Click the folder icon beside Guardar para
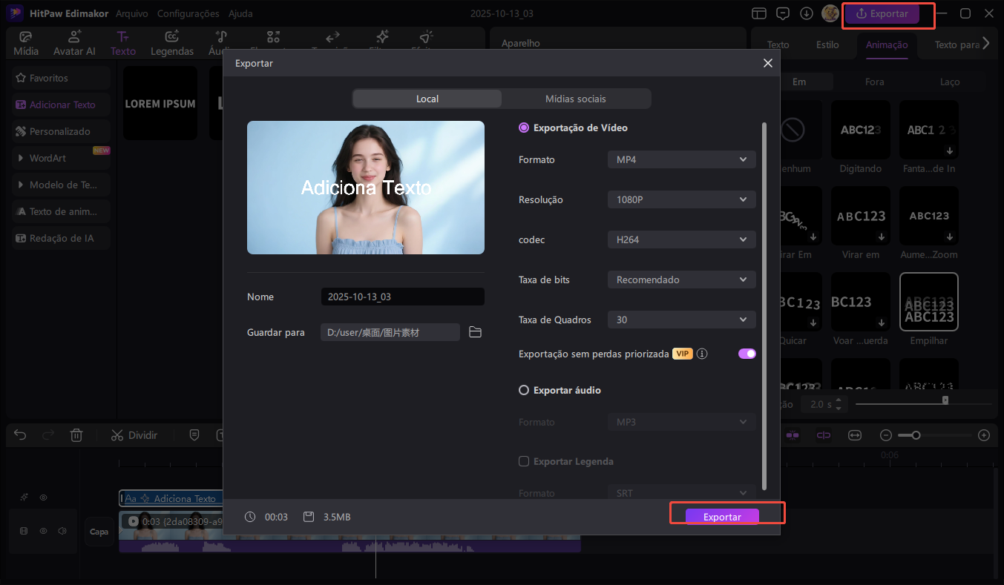The height and width of the screenshot is (585, 1004). [x=476, y=332]
